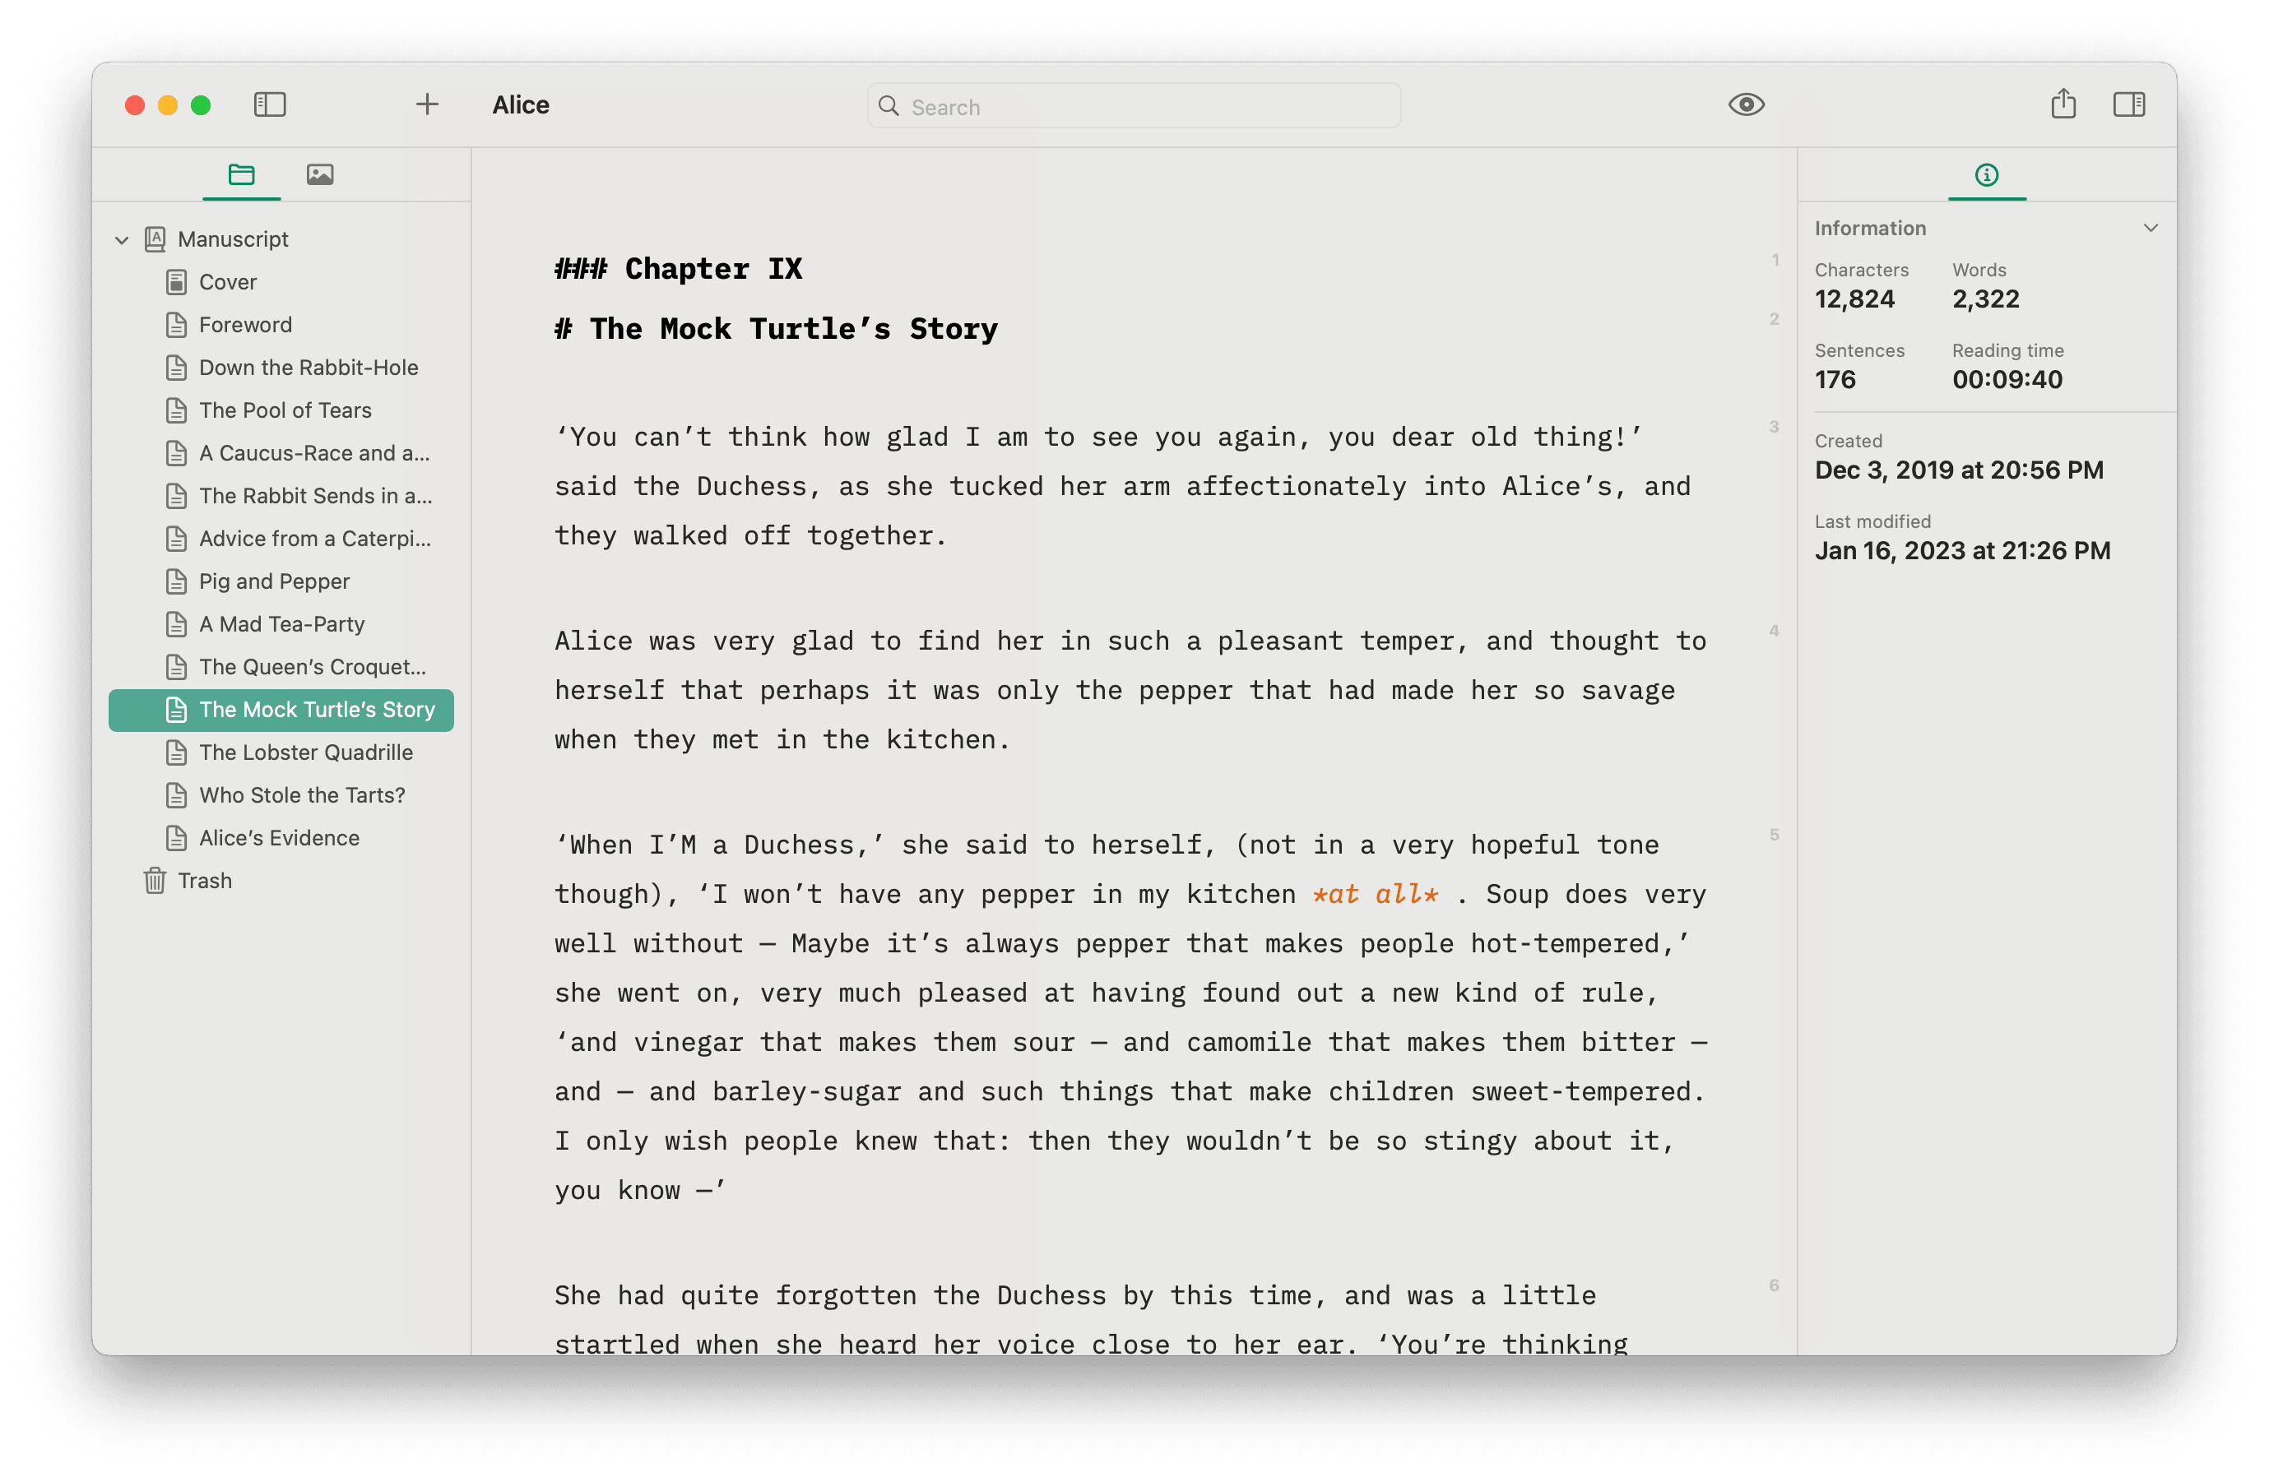Select the Manuscript root item
The width and height of the screenshot is (2269, 1477).
(x=281, y=239)
